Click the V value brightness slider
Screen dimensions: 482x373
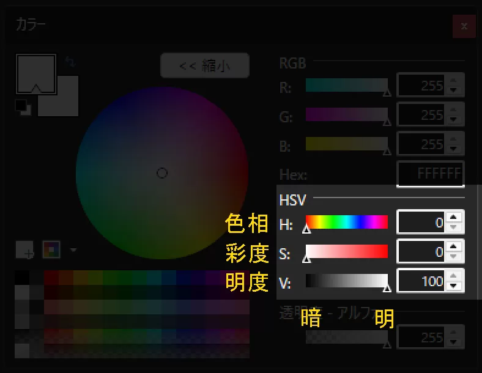pyautogui.click(x=346, y=281)
